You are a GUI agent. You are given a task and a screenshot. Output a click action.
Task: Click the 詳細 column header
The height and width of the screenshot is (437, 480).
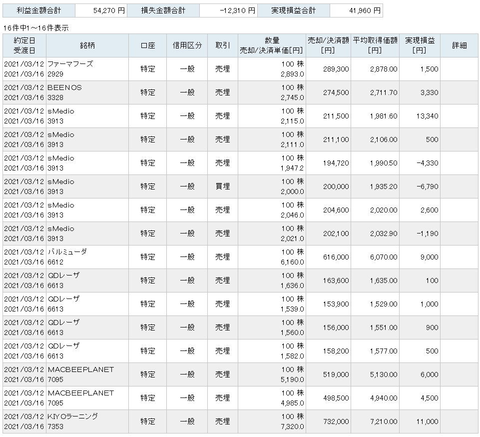459,45
